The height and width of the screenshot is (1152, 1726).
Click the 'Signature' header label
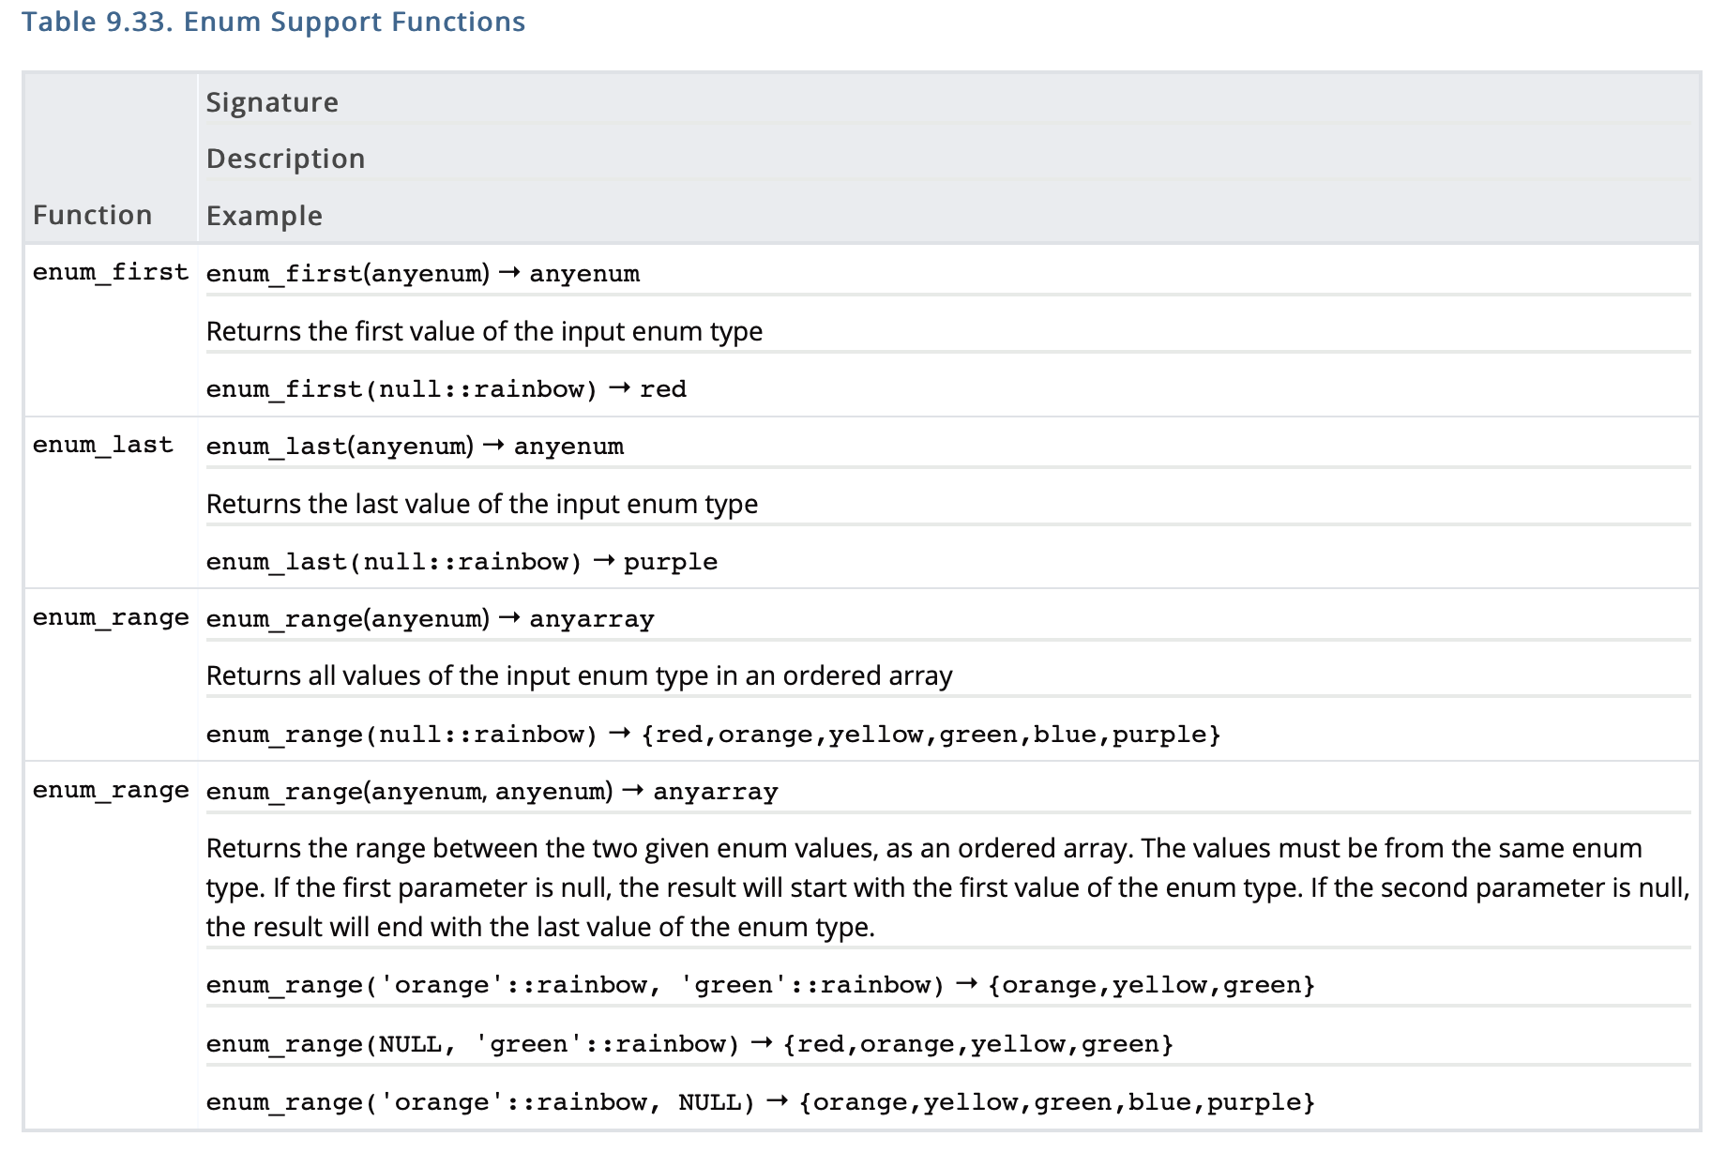pos(272,102)
